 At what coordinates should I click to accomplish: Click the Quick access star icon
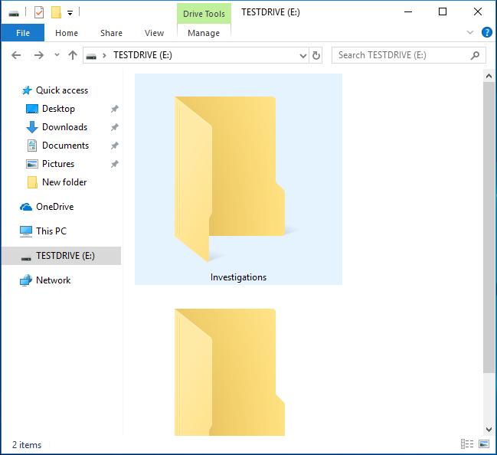[x=27, y=90]
